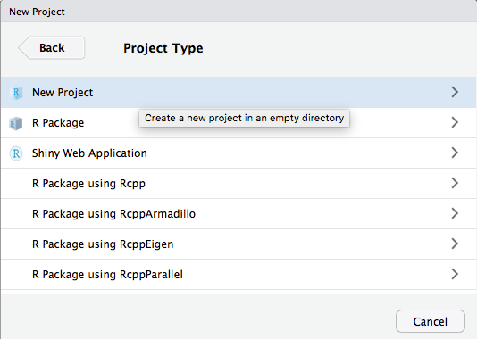Expand R Package using Rcpp chevron
Screen dimensions: 477x339
(455, 183)
